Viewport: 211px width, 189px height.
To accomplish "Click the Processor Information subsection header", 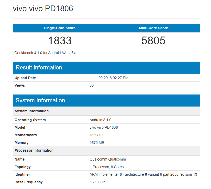I will pyautogui.click(x=34, y=150).
